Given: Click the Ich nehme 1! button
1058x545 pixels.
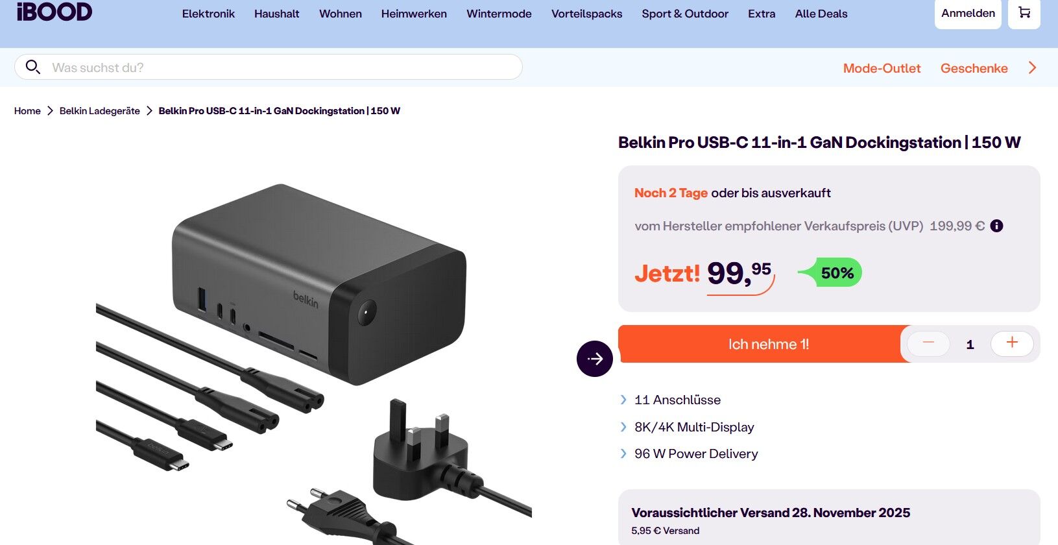Looking at the screenshot, I should click(x=768, y=344).
